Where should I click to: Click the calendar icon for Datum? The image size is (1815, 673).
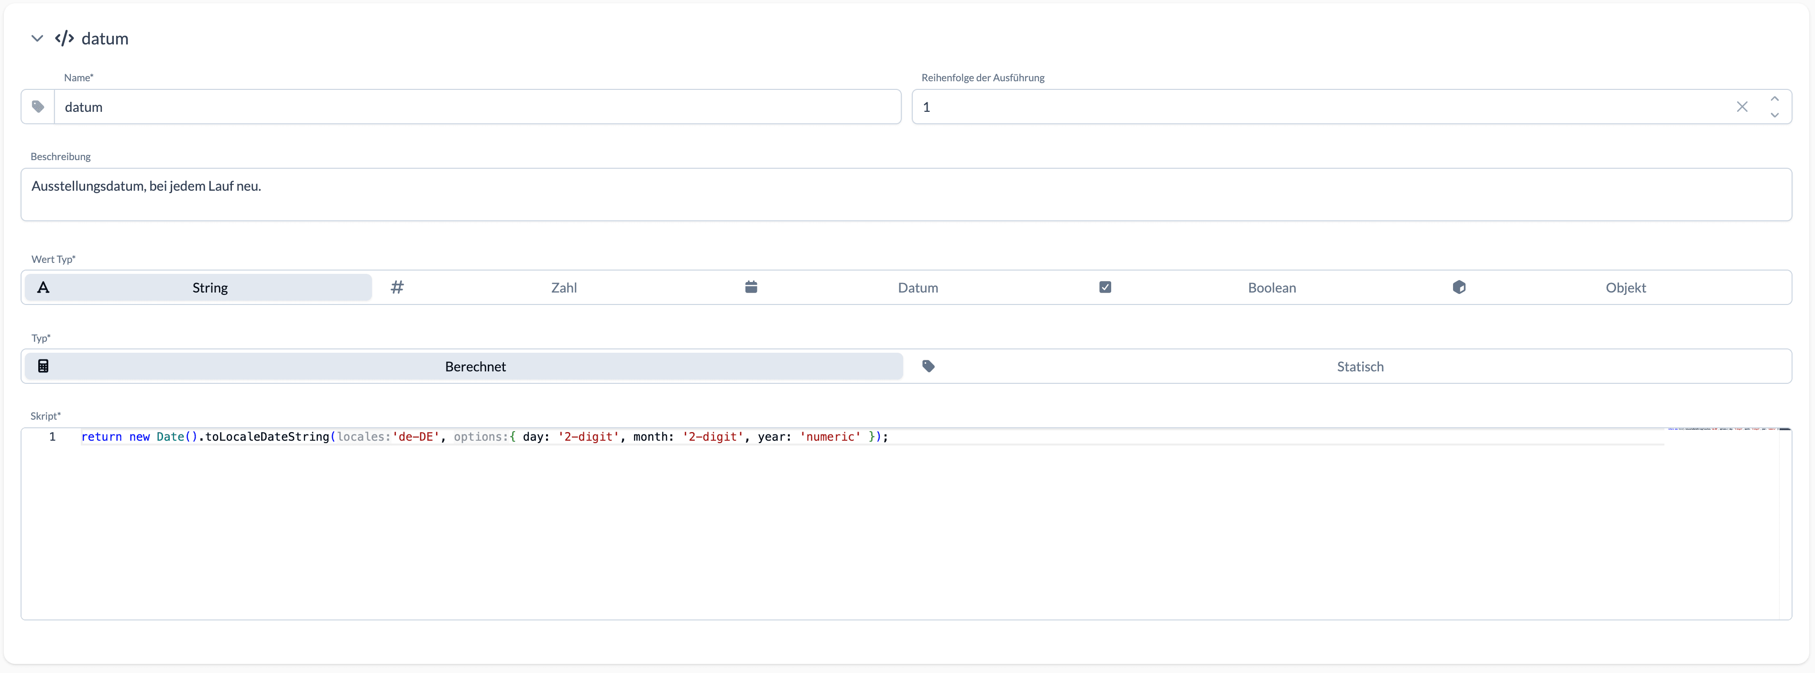(751, 287)
